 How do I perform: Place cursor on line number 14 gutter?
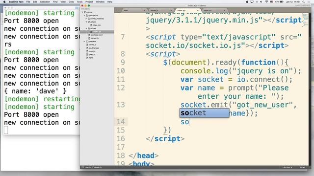[x=121, y=122]
